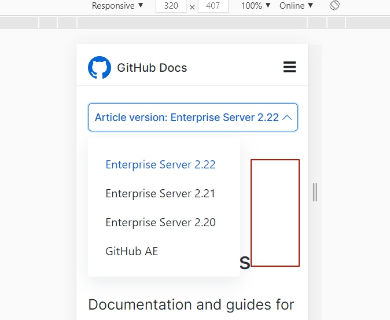Click the 'Documentation and guides for' text

[x=192, y=304]
